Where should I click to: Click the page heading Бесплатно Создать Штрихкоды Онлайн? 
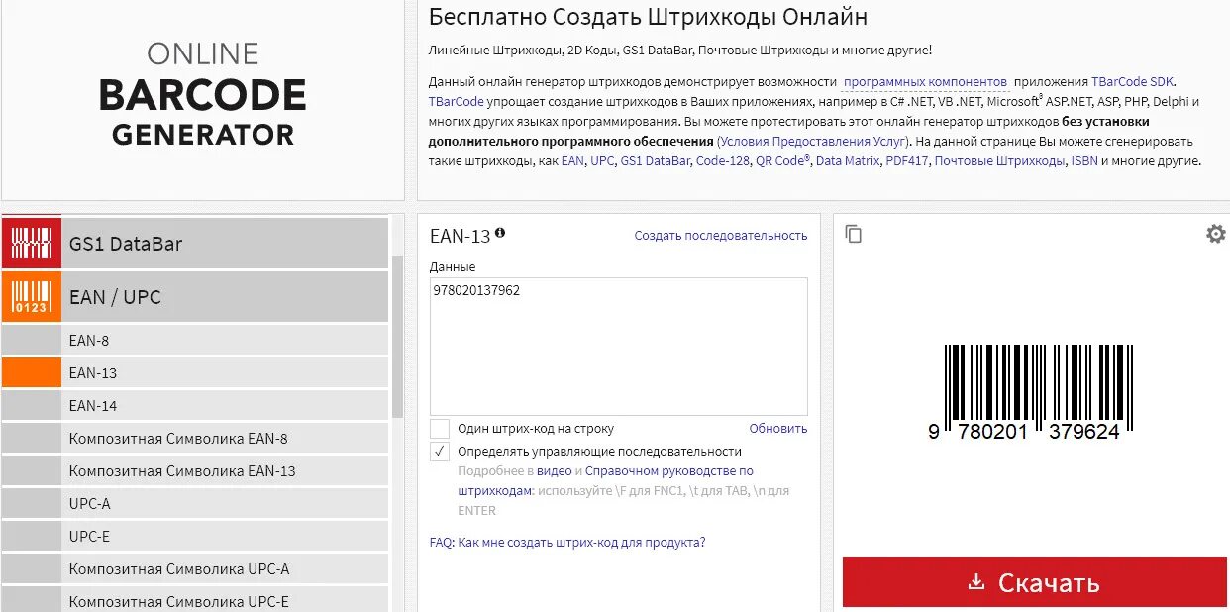(649, 17)
